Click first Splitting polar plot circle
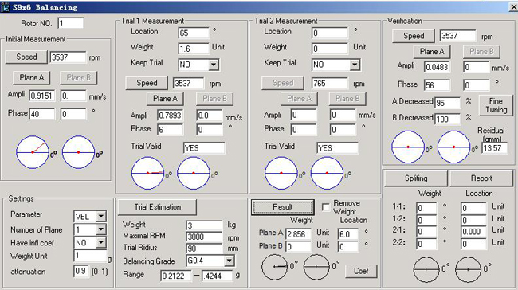The height and width of the screenshot is (290, 518). pos(426,269)
